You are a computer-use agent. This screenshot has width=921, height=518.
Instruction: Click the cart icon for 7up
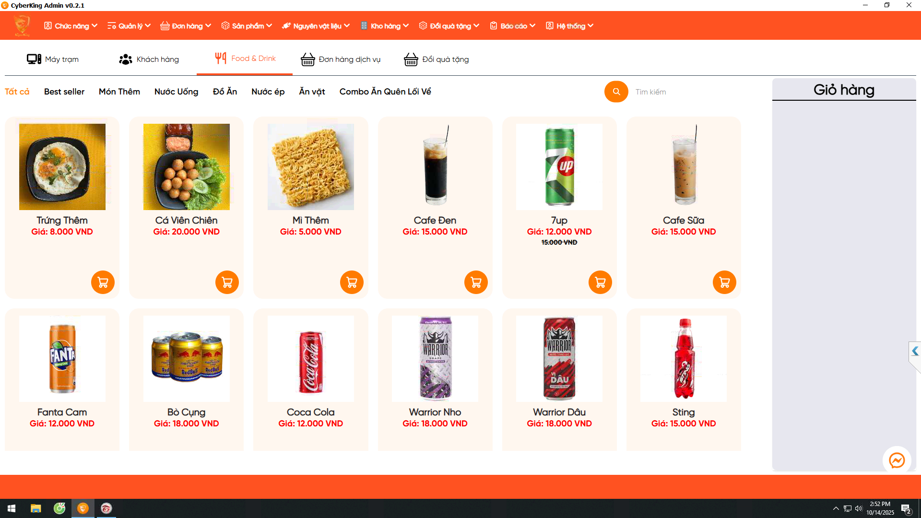[600, 282]
